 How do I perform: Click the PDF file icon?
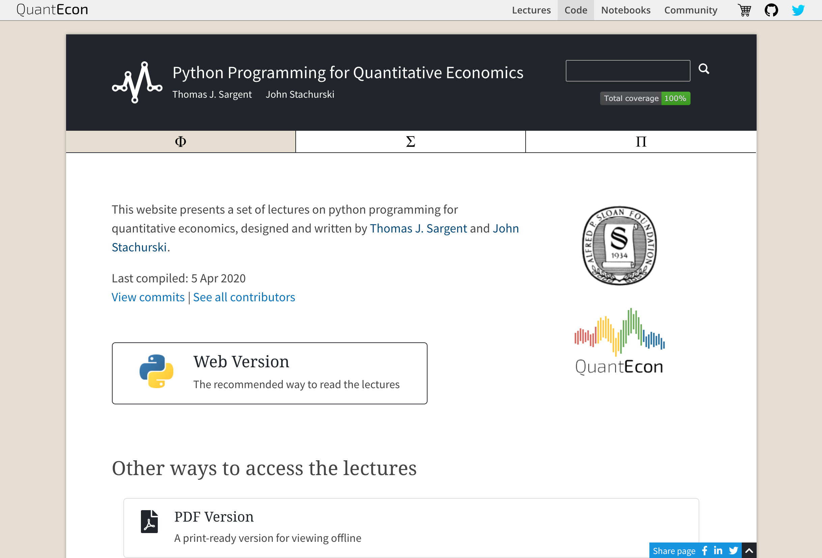pos(149,521)
